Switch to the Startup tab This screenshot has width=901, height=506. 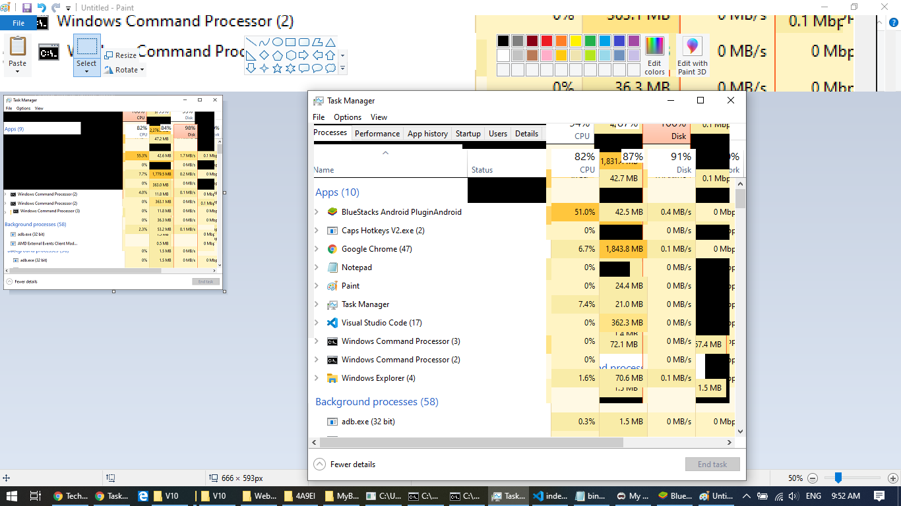468,133
